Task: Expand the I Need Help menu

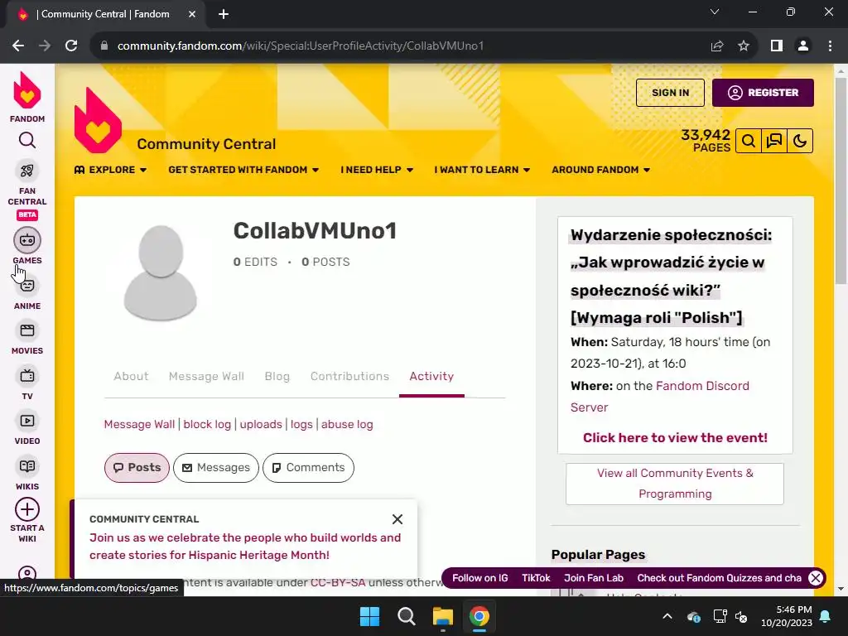Action: (x=377, y=170)
